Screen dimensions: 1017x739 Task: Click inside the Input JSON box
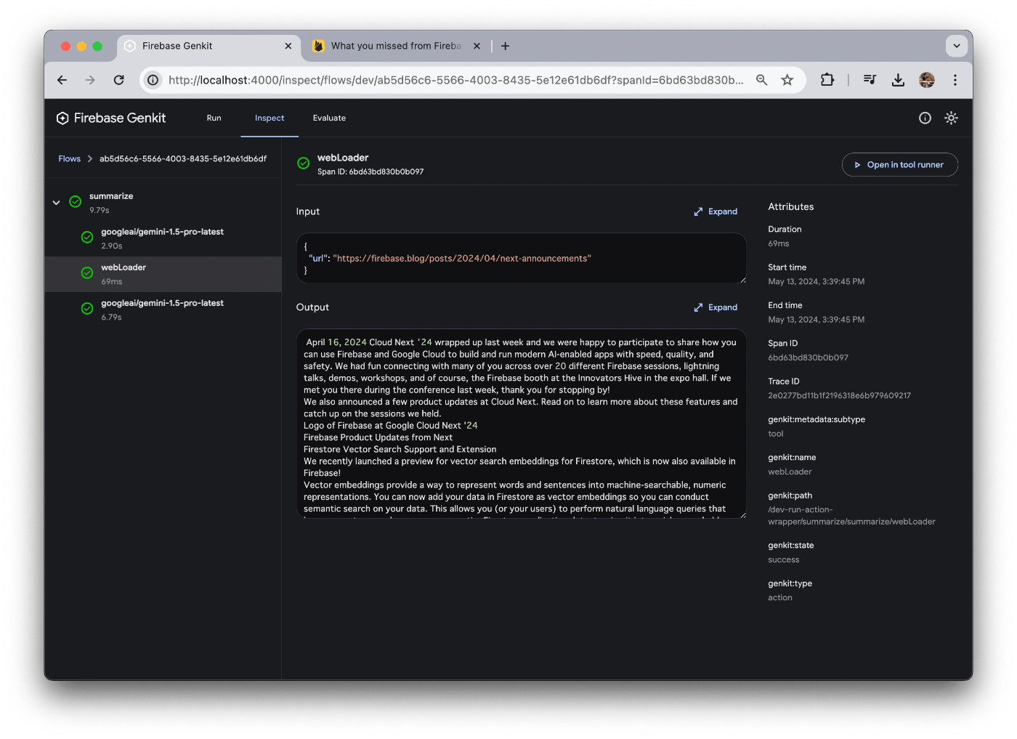[521, 258]
